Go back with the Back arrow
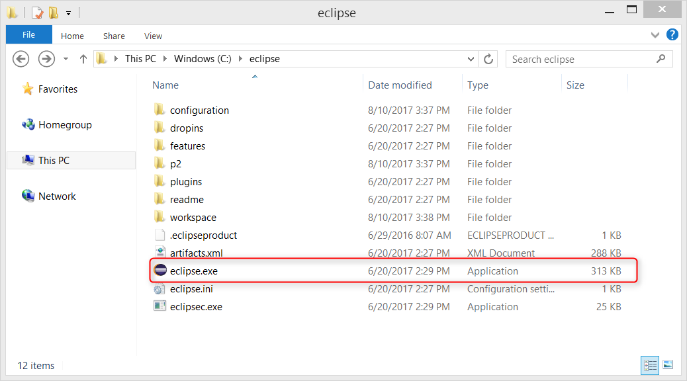Image resolution: width=687 pixels, height=381 pixels. (x=21, y=59)
